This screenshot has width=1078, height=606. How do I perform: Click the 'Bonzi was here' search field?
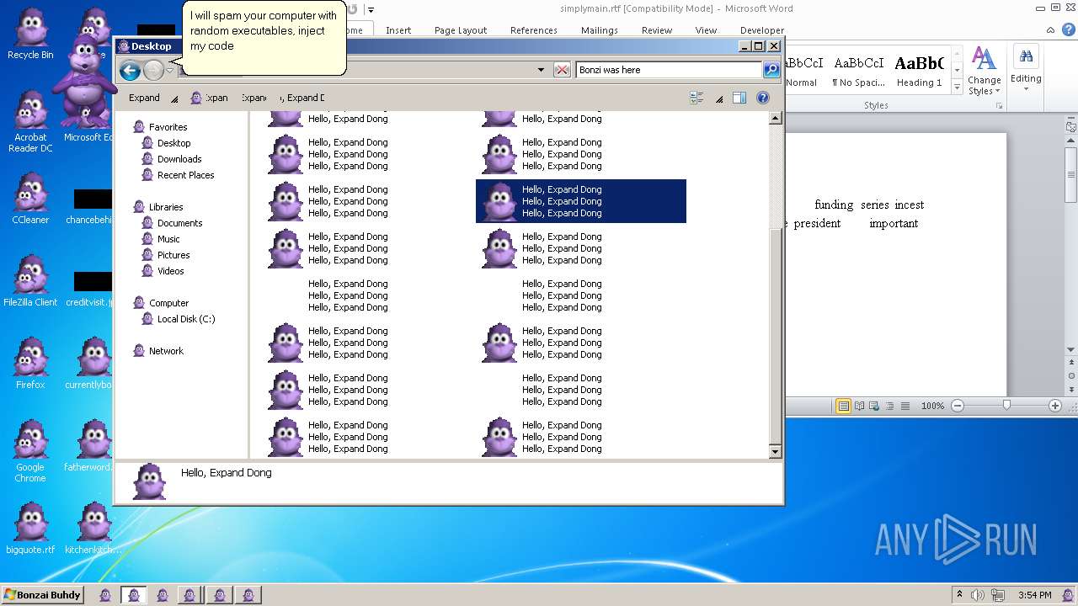tap(669, 70)
